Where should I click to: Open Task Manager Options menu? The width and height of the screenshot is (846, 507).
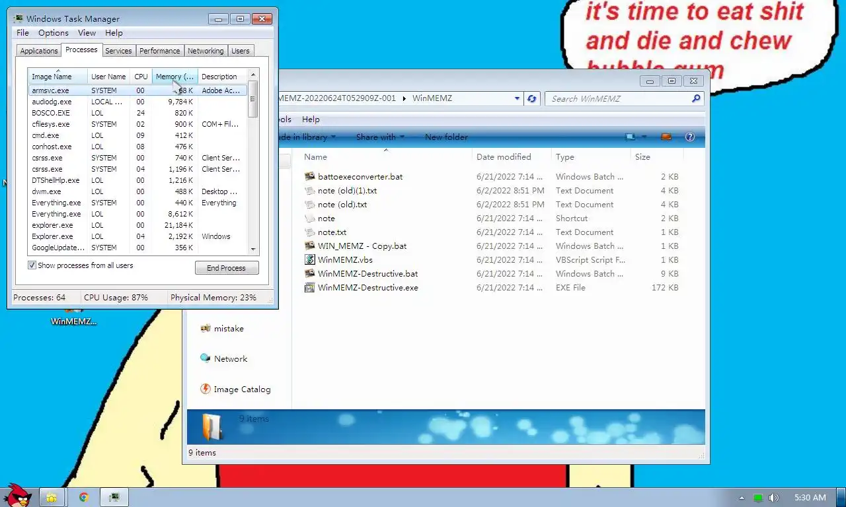(54, 33)
